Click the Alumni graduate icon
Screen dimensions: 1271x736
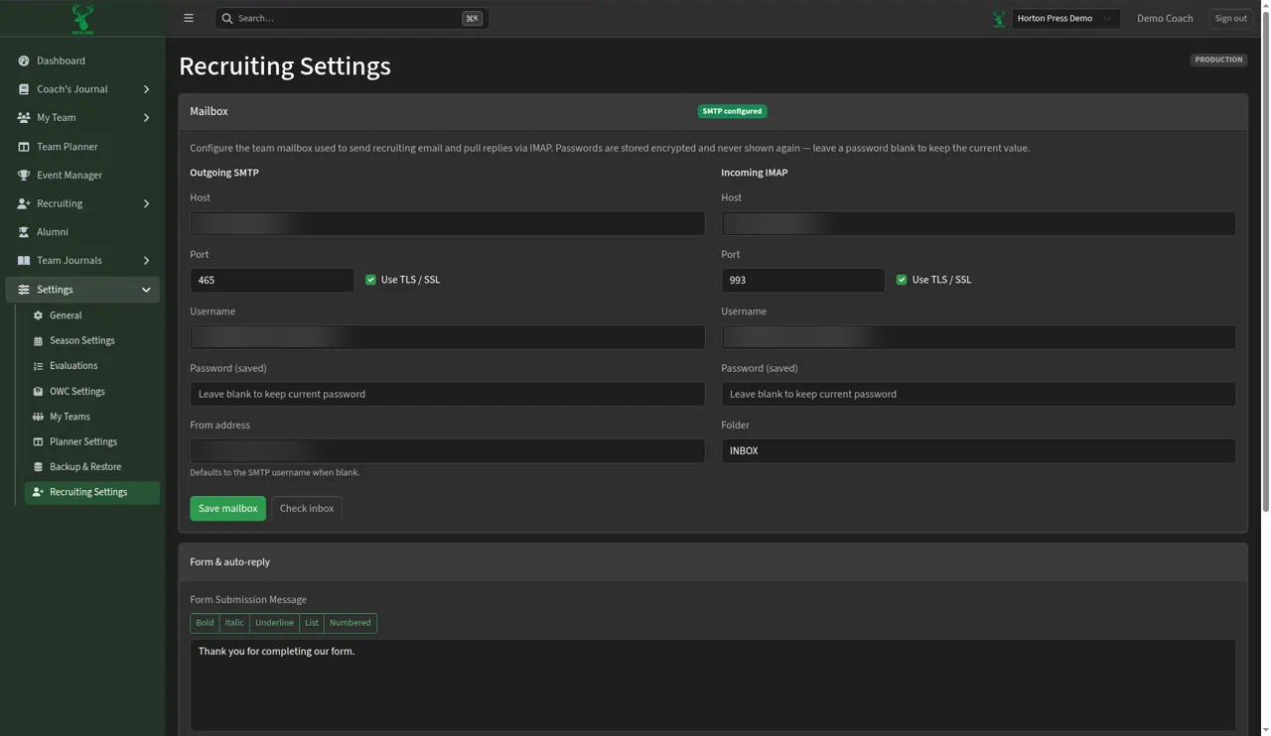tap(24, 232)
